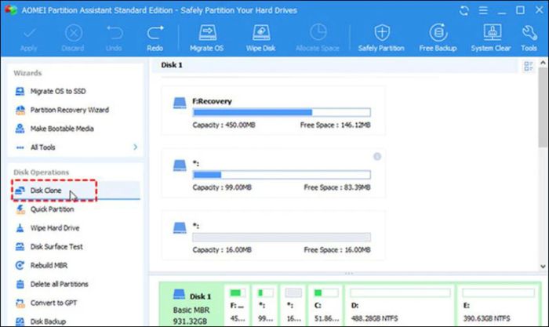
Task: Select the D: 488.28GB NTFS partition
Action: coord(400,305)
